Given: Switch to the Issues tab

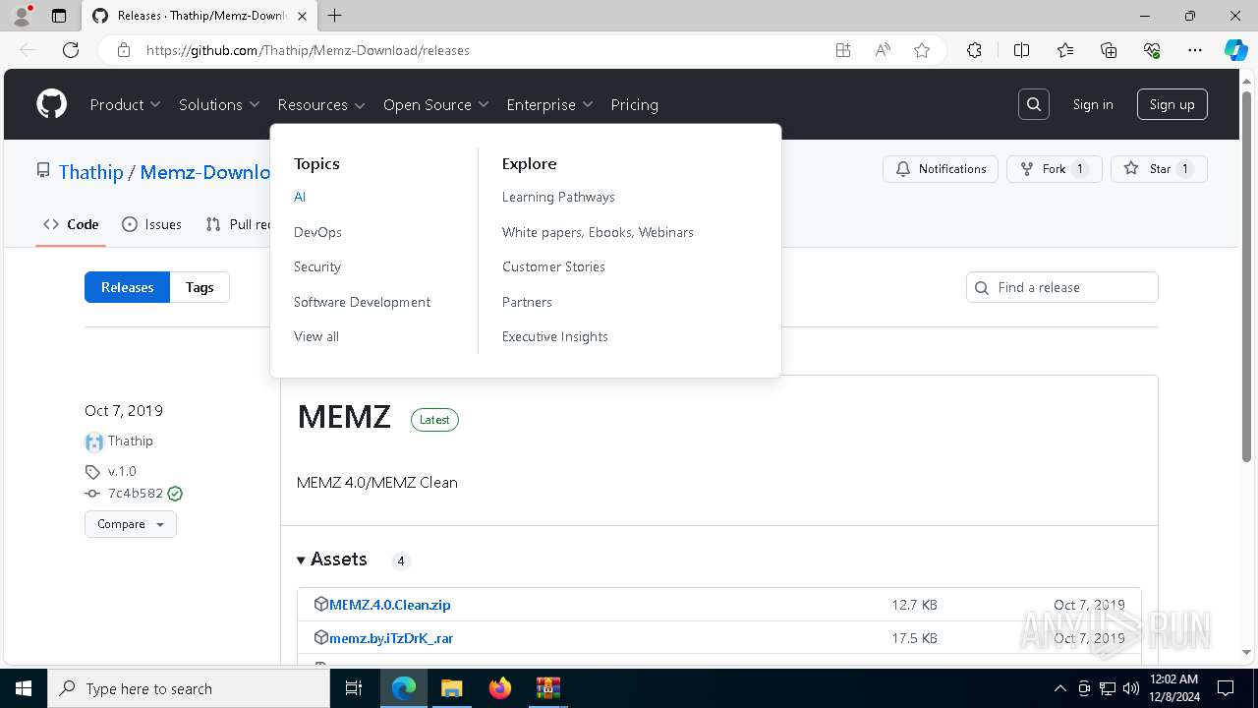Looking at the screenshot, I should click(151, 224).
